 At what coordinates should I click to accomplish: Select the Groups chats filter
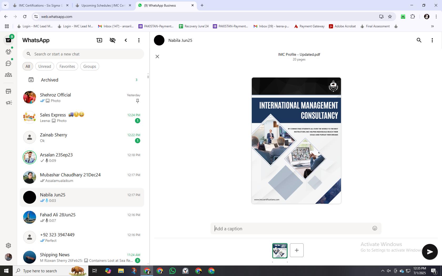pos(89,66)
